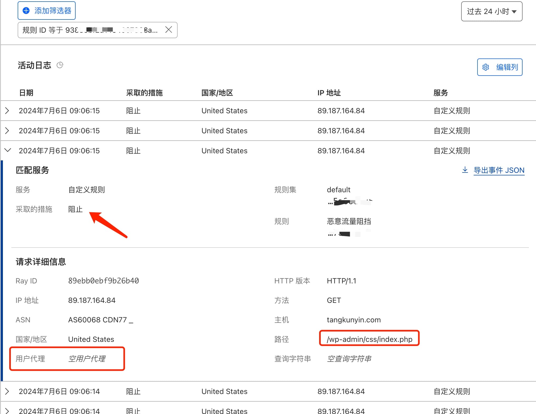536x414 pixels.
Task: Click the 添加筛选器 button
Action: click(x=47, y=11)
